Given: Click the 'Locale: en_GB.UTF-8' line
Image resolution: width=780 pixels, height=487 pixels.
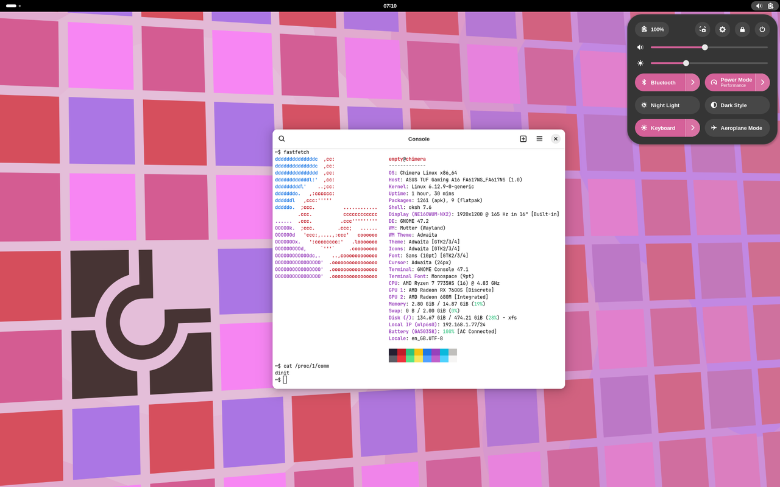Looking at the screenshot, I should (x=416, y=338).
